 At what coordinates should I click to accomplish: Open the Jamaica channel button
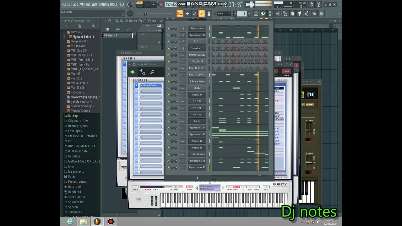click(x=197, y=48)
